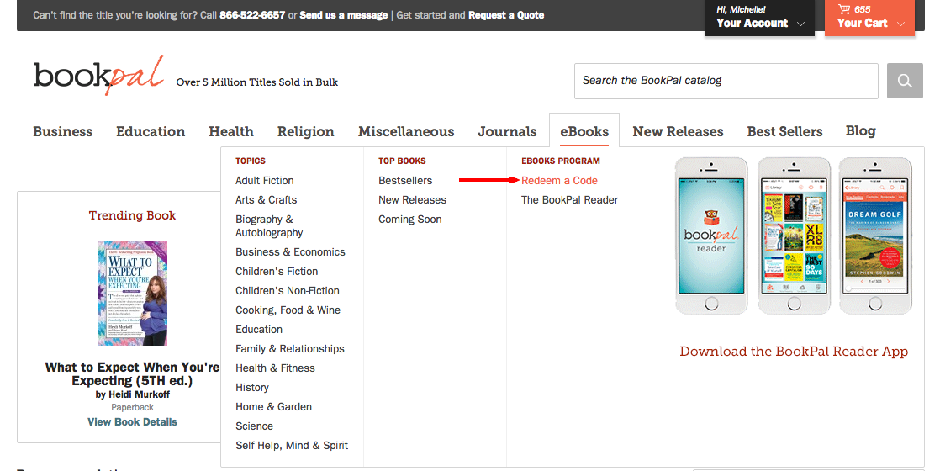This screenshot has height=471, width=940.
Task: Expand the Your Account dropdown
Action: [759, 18]
